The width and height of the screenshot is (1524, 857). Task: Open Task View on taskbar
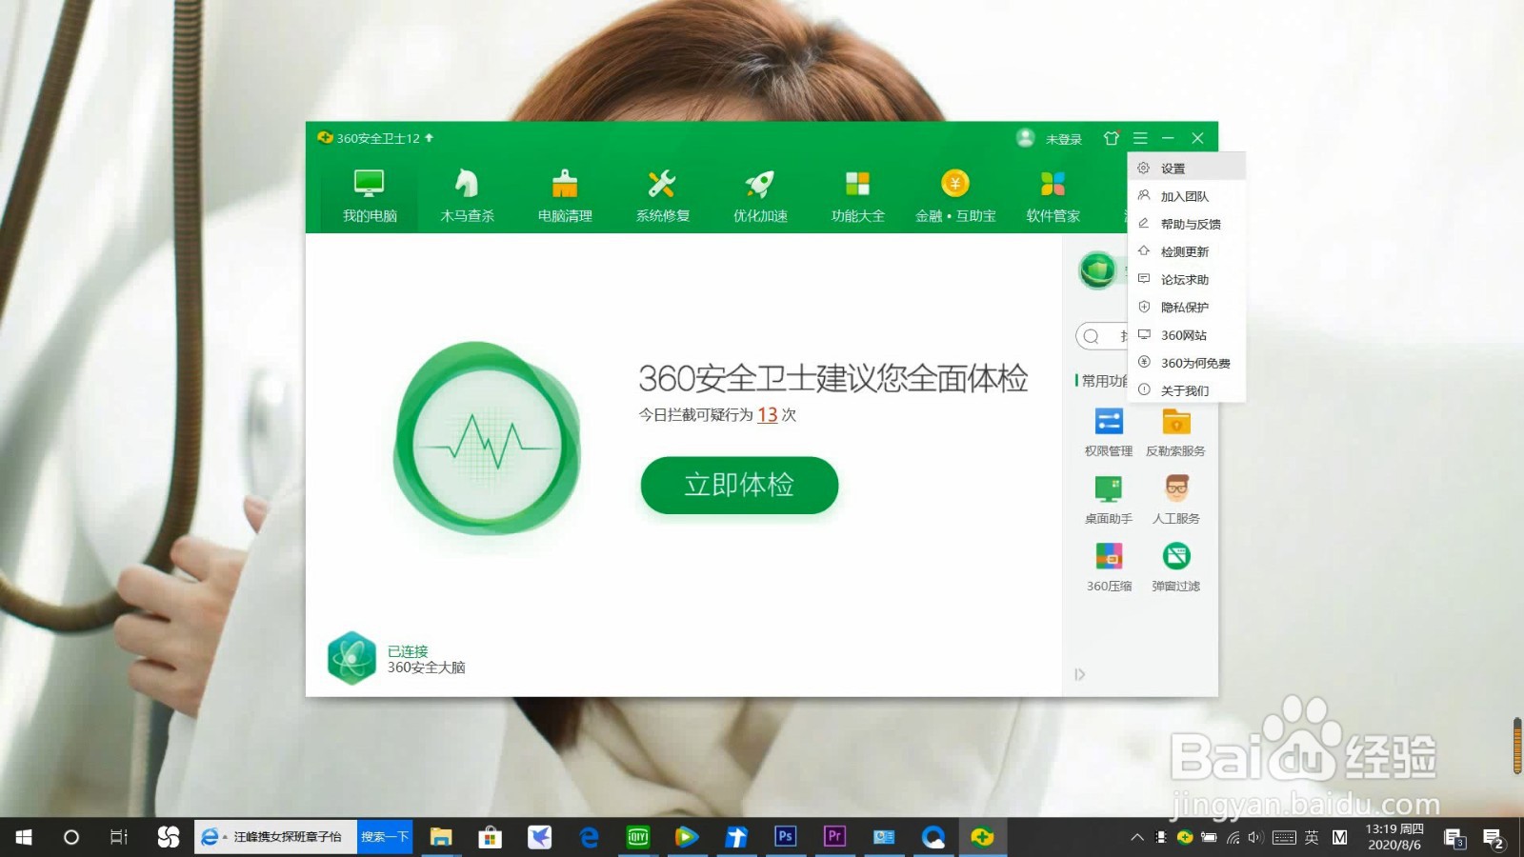pyautogui.click(x=118, y=837)
